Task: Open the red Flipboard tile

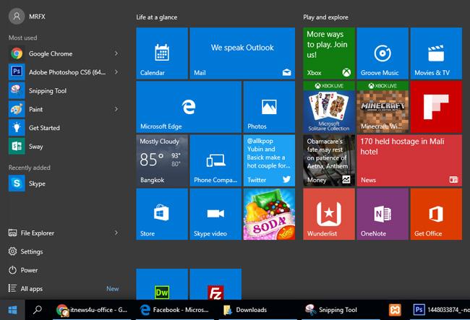Action: click(x=436, y=107)
